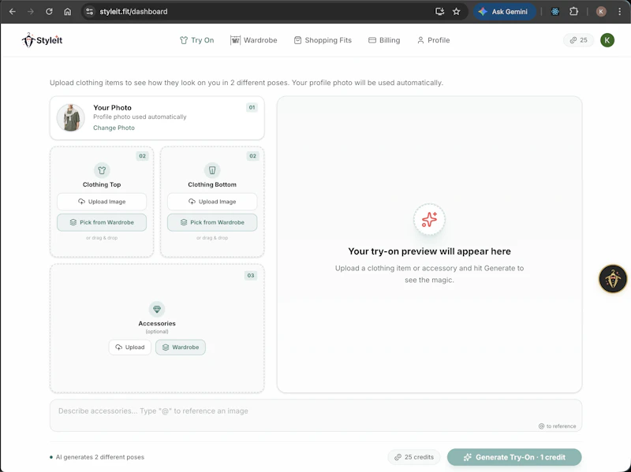Click the 'Profile photo used automatically' text
The width and height of the screenshot is (631, 472).
click(140, 117)
